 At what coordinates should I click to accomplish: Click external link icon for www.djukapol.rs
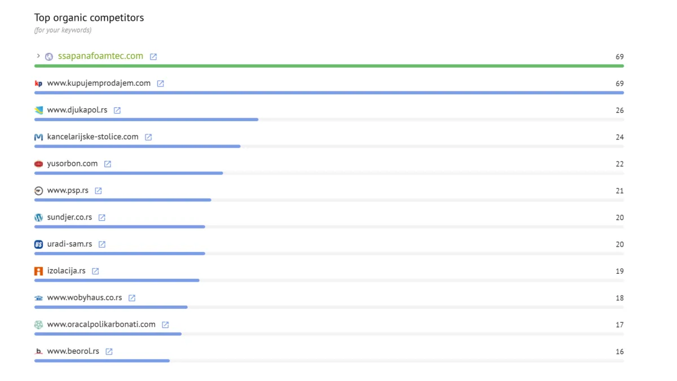[x=117, y=110]
